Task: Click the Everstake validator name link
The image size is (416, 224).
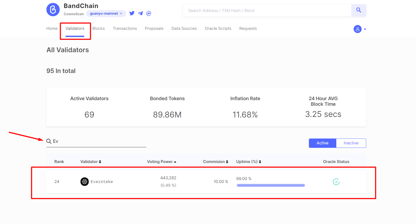Action: pos(102,182)
